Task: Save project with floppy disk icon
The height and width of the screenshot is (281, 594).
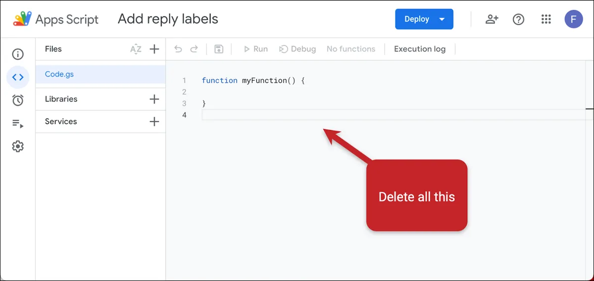Action: [x=218, y=49]
